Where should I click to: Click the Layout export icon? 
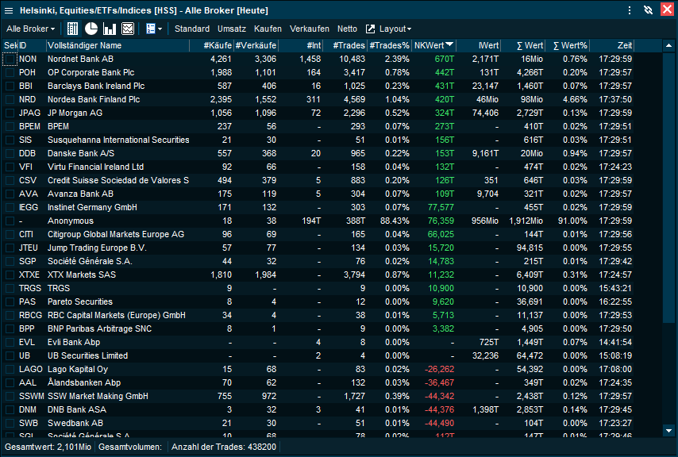370,29
